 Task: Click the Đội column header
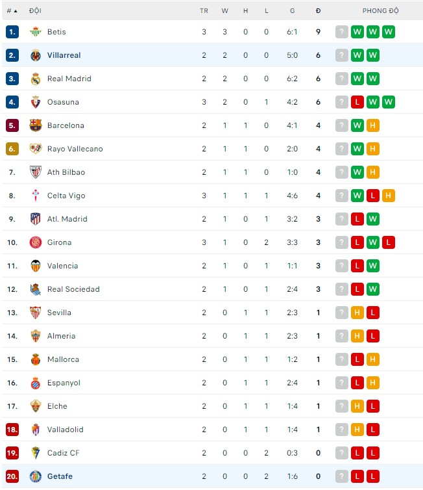pos(35,11)
